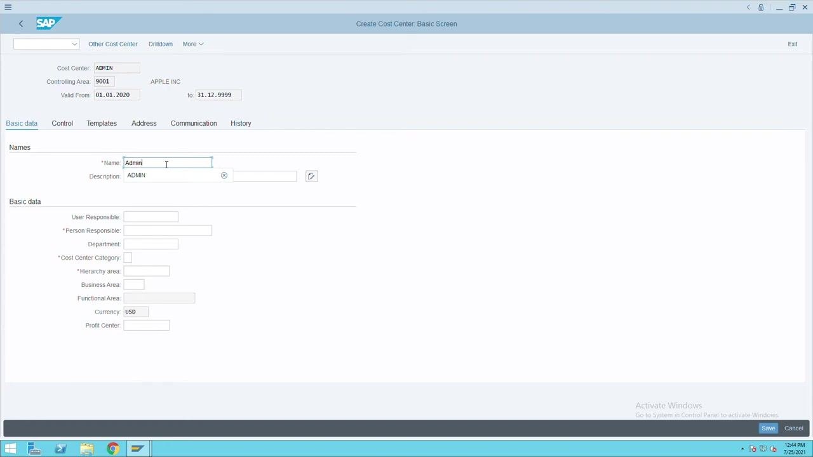
Task: Click Exit in the toolbar
Action: coord(793,44)
